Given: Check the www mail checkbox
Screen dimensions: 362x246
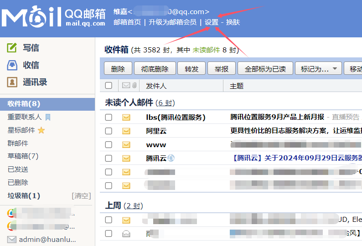Looking at the screenshot, I should [x=109, y=145].
